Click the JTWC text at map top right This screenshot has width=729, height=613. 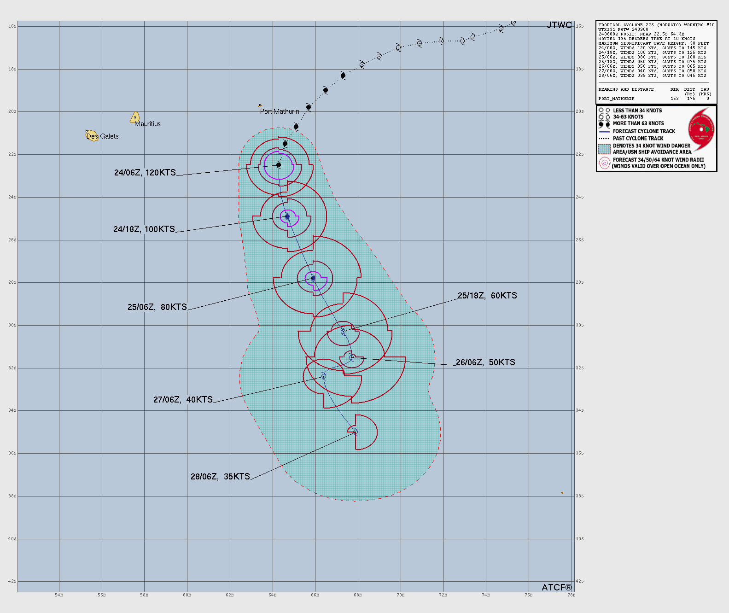(x=559, y=25)
